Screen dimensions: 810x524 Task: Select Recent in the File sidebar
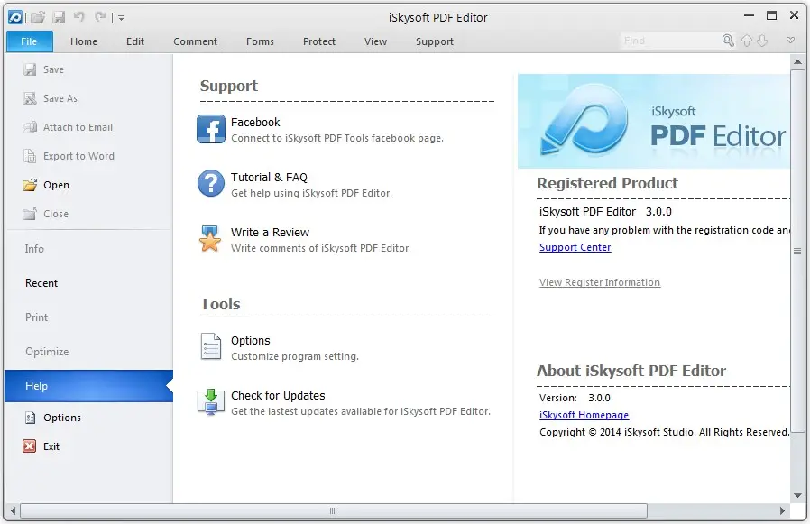(41, 283)
